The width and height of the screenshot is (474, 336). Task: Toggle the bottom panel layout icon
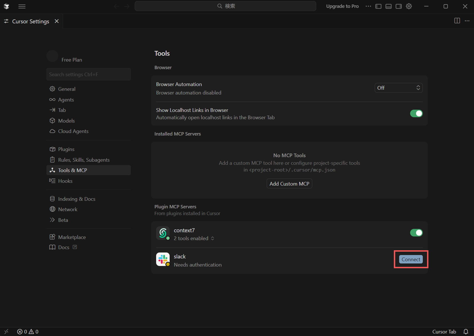click(x=388, y=6)
